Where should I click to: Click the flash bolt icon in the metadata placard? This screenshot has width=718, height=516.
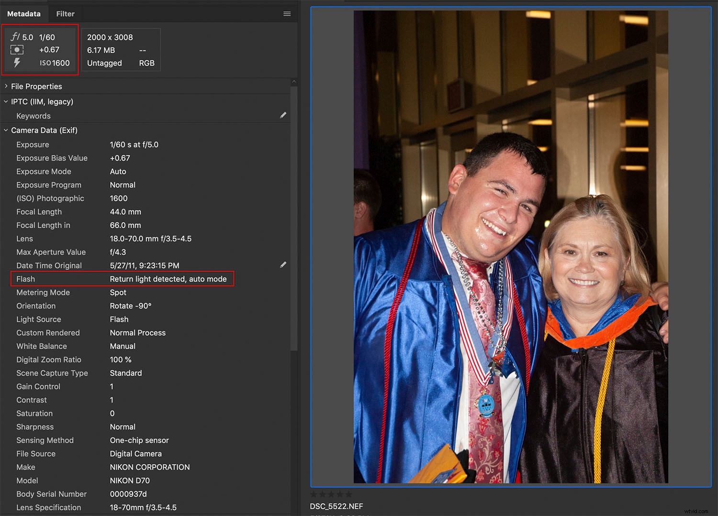click(x=17, y=63)
